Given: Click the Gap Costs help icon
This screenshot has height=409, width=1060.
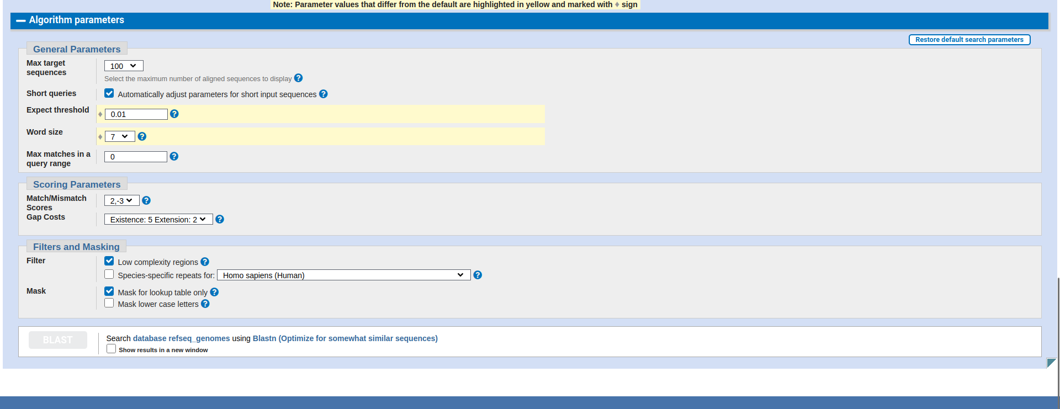Looking at the screenshot, I should click(220, 219).
